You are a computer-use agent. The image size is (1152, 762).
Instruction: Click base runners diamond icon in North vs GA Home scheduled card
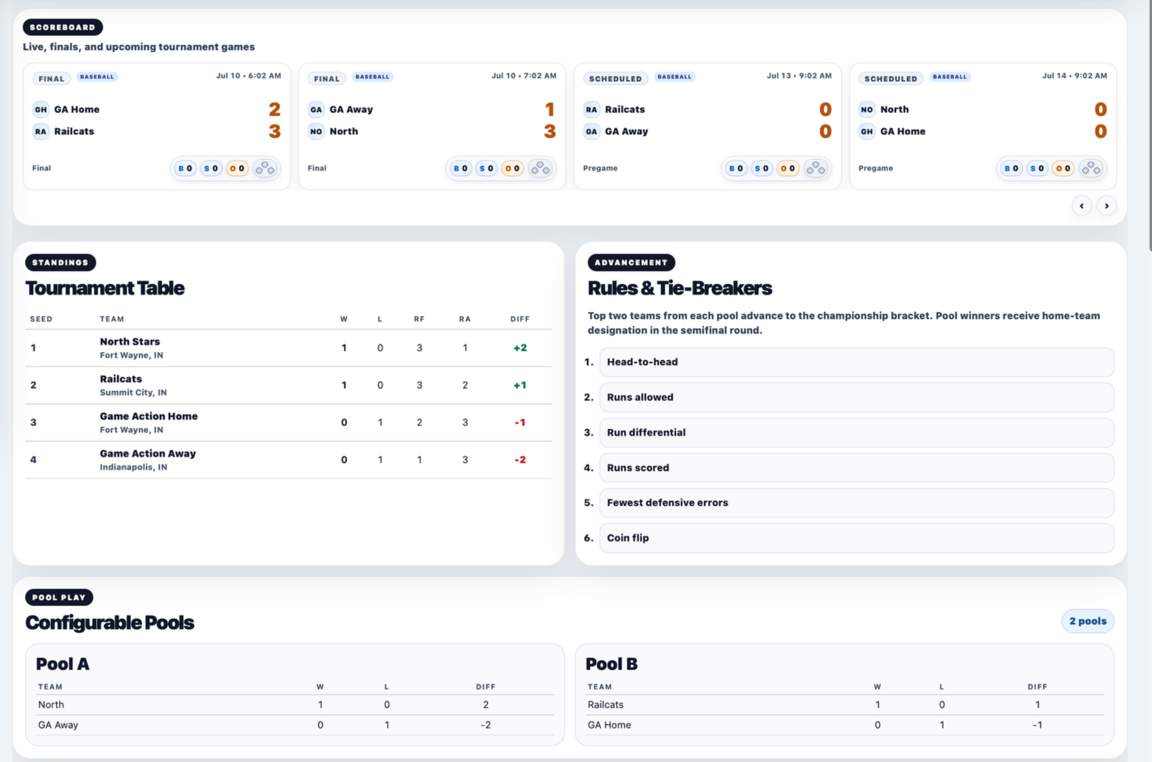click(1091, 168)
